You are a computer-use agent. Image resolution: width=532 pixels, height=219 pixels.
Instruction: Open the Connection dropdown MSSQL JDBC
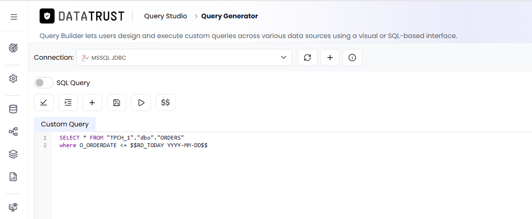coord(184,57)
